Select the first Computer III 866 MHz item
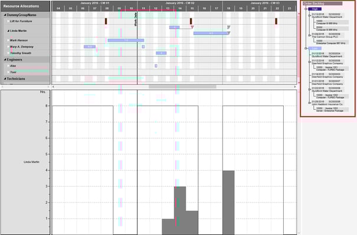 pyautogui.click(x=332, y=22)
